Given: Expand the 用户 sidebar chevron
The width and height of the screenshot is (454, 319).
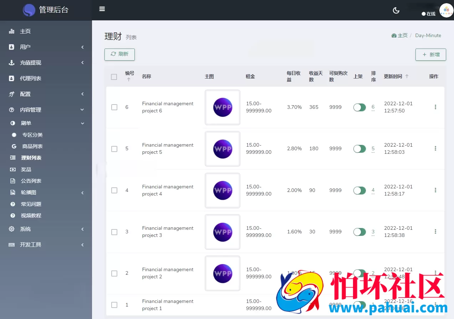Looking at the screenshot, I should pyautogui.click(x=82, y=47).
